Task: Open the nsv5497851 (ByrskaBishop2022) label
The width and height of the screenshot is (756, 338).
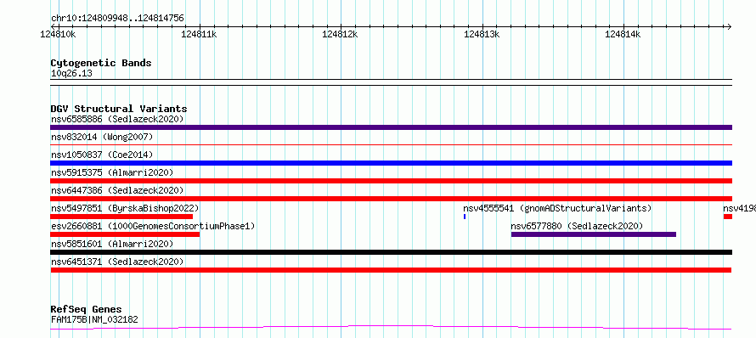Action: (x=125, y=208)
